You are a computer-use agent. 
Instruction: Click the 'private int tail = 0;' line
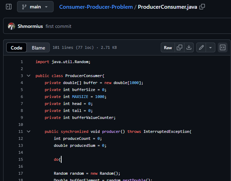(x=69, y=111)
